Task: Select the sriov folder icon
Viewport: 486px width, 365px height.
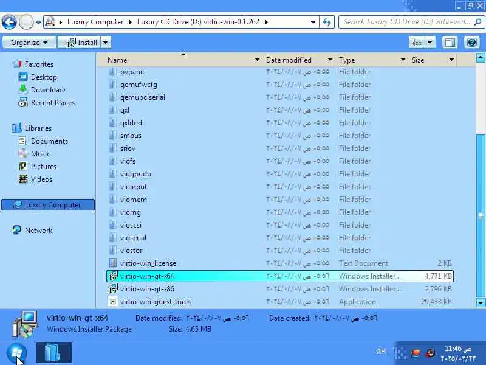Action: 113,148
